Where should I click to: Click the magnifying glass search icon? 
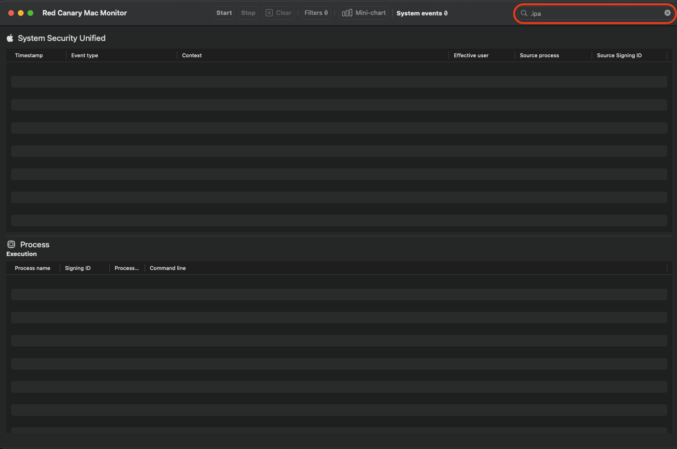click(524, 13)
